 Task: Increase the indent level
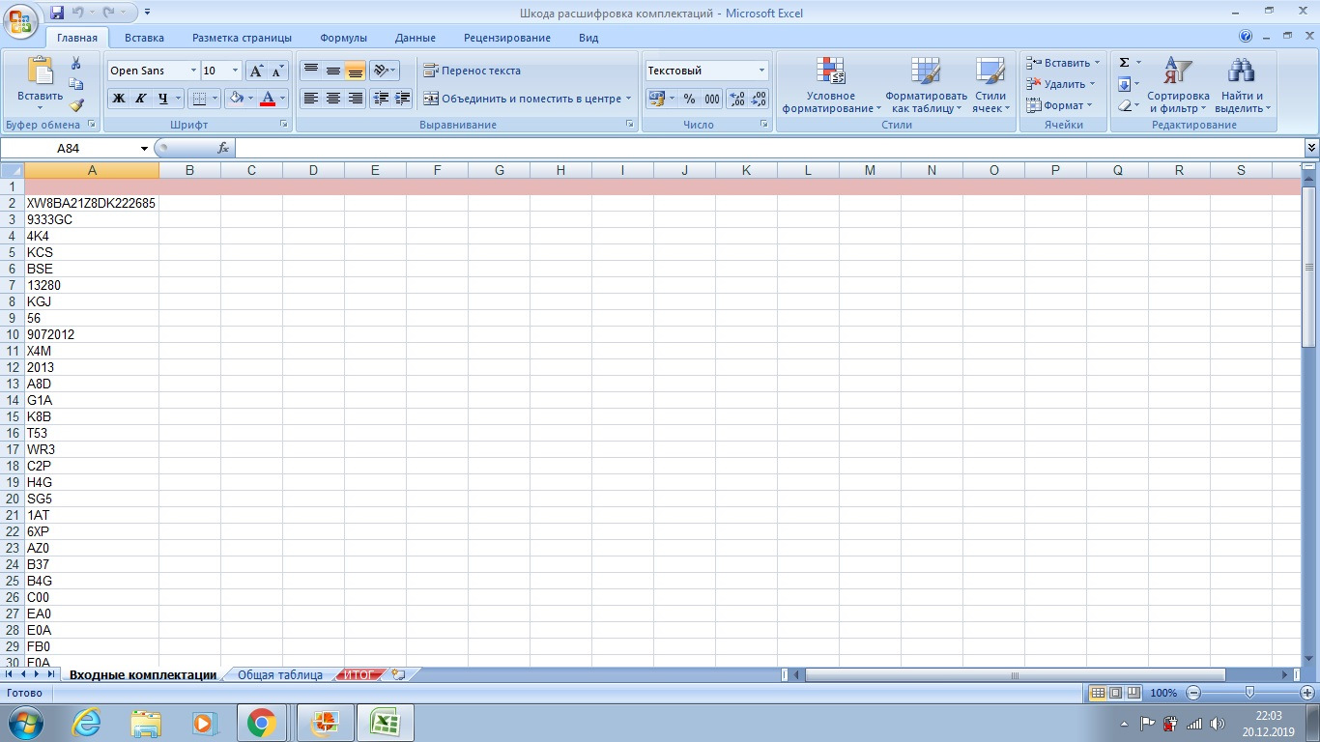click(403, 99)
